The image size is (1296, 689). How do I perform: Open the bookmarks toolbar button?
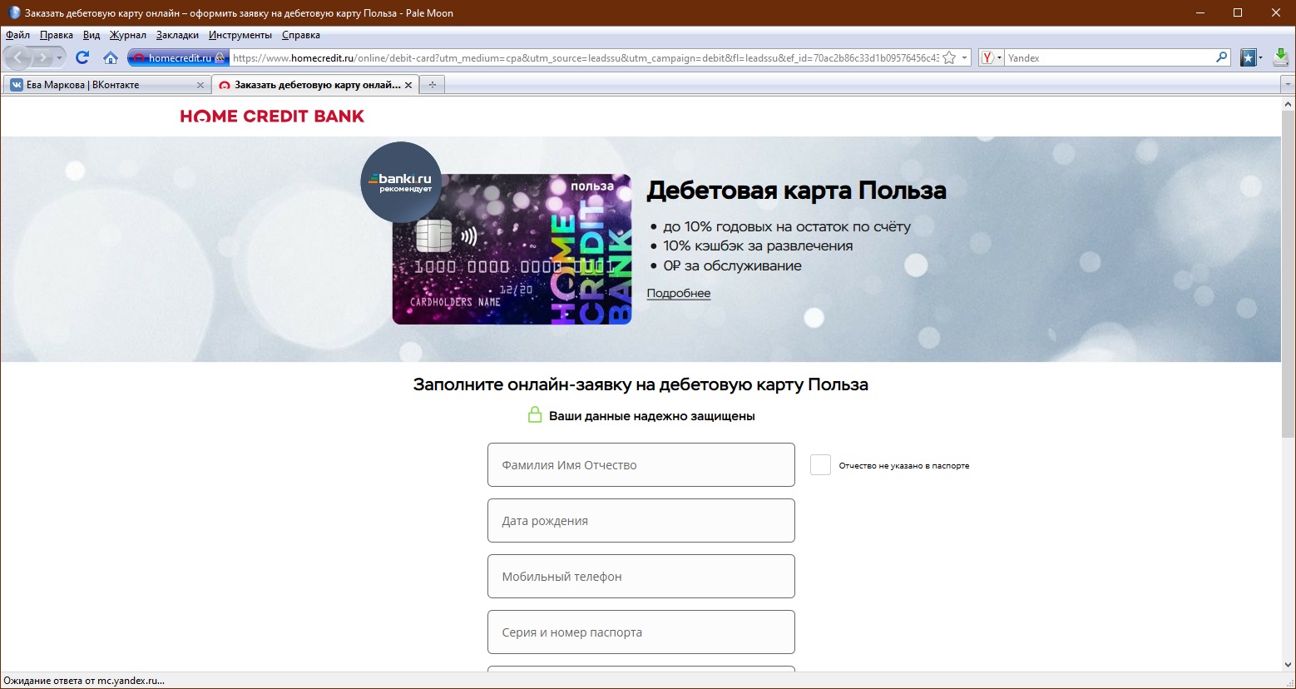pos(1248,57)
